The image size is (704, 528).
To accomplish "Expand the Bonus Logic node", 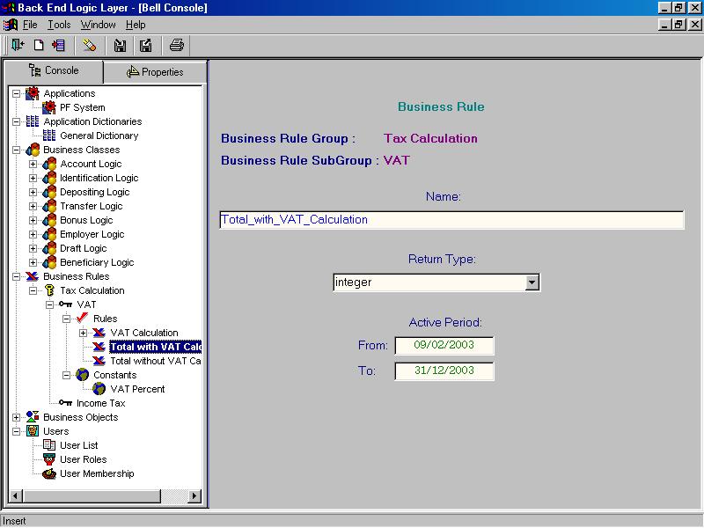I will tap(33, 220).
